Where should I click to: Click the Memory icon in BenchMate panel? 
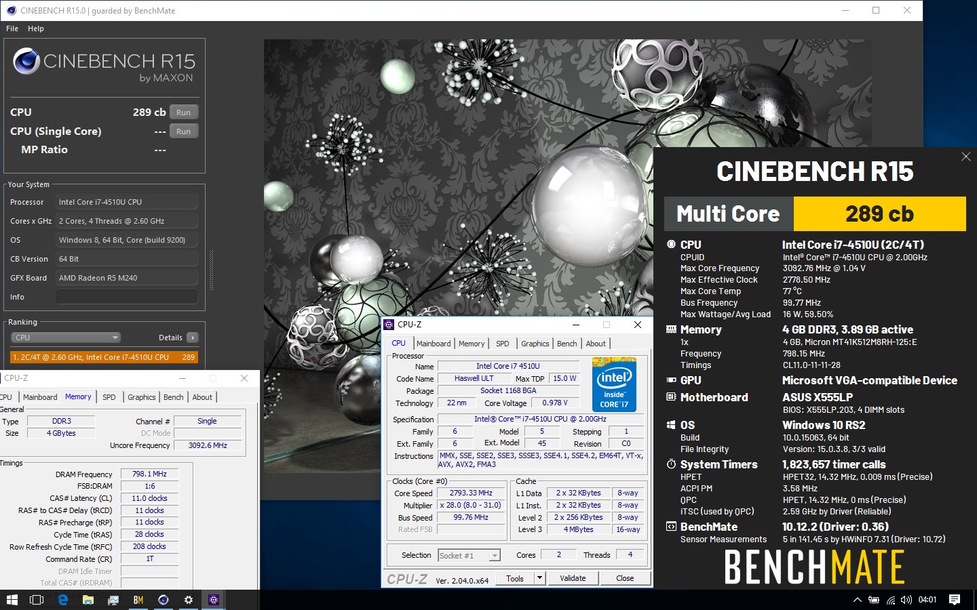point(671,329)
